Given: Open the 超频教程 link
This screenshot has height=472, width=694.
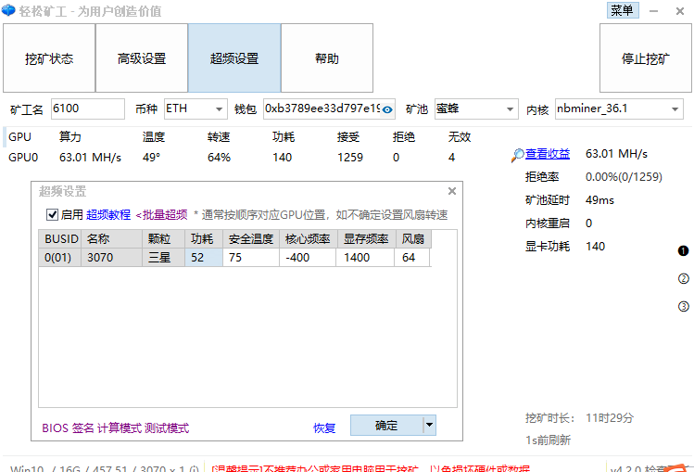Looking at the screenshot, I should (108, 215).
